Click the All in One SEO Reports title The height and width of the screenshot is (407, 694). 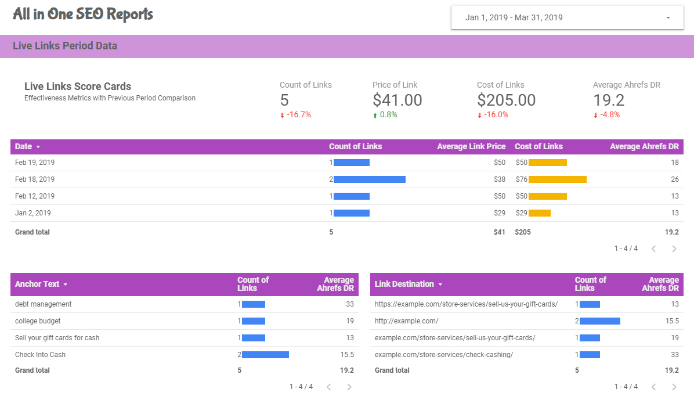[83, 14]
